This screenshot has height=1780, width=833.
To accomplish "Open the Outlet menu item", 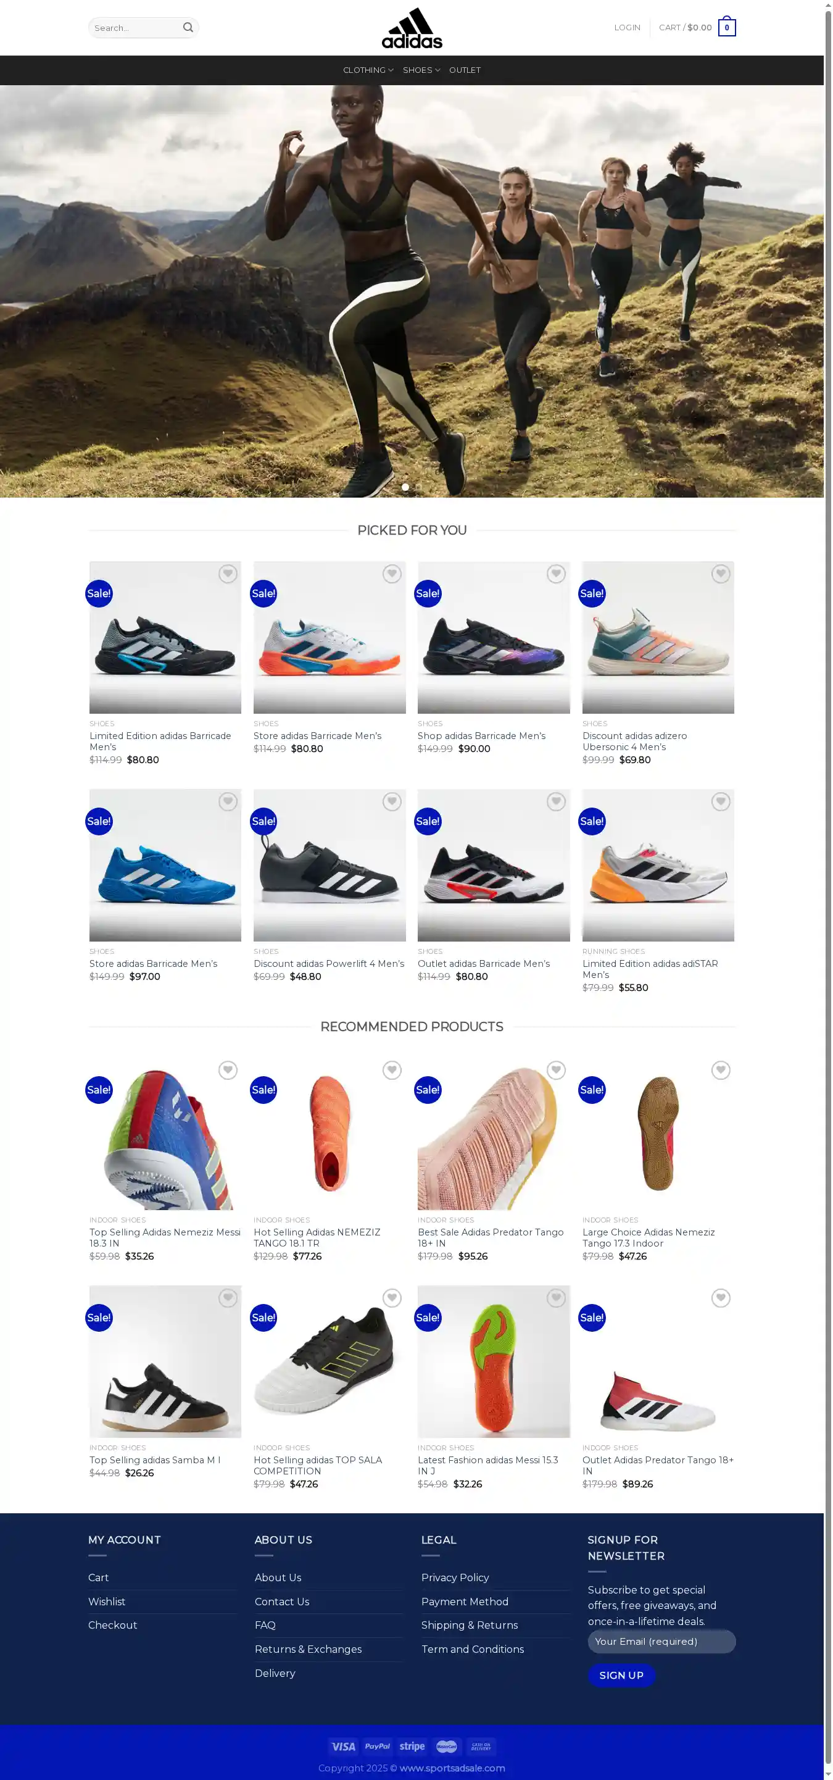I will tap(465, 70).
